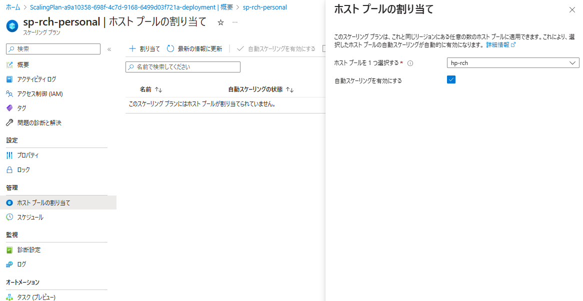Favorite this page with the star icon
The image size is (583, 301).
tap(220, 22)
